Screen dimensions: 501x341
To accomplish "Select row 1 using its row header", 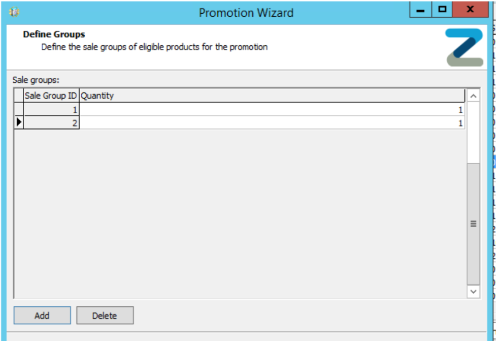I will [x=19, y=109].
